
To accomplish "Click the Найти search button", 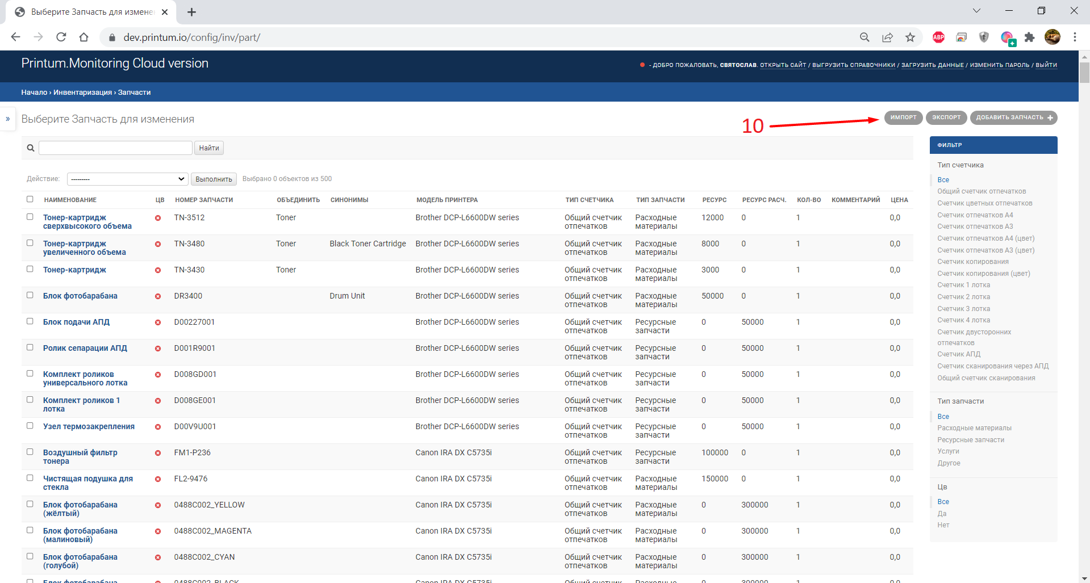I will (209, 148).
